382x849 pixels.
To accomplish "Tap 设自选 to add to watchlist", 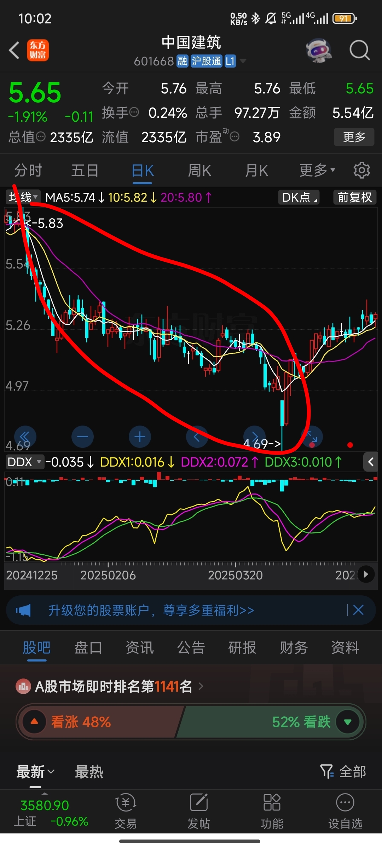I will [x=345, y=812].
